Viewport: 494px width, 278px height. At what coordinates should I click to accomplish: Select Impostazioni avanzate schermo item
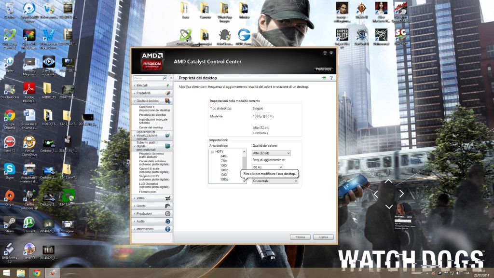[x=153, y=121]
